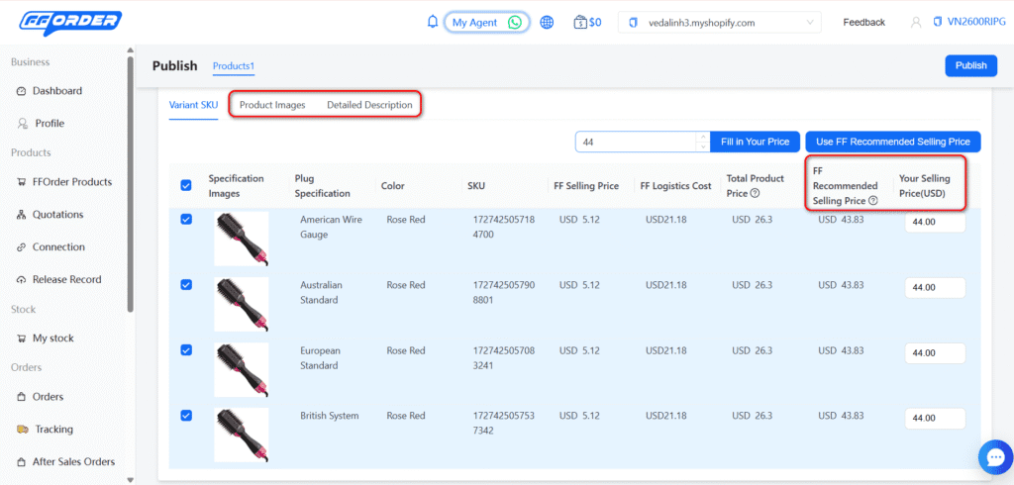Screen dimensions: 1014x485
Task: Toggle the select-all checkbox in table header
Action: 185,186
